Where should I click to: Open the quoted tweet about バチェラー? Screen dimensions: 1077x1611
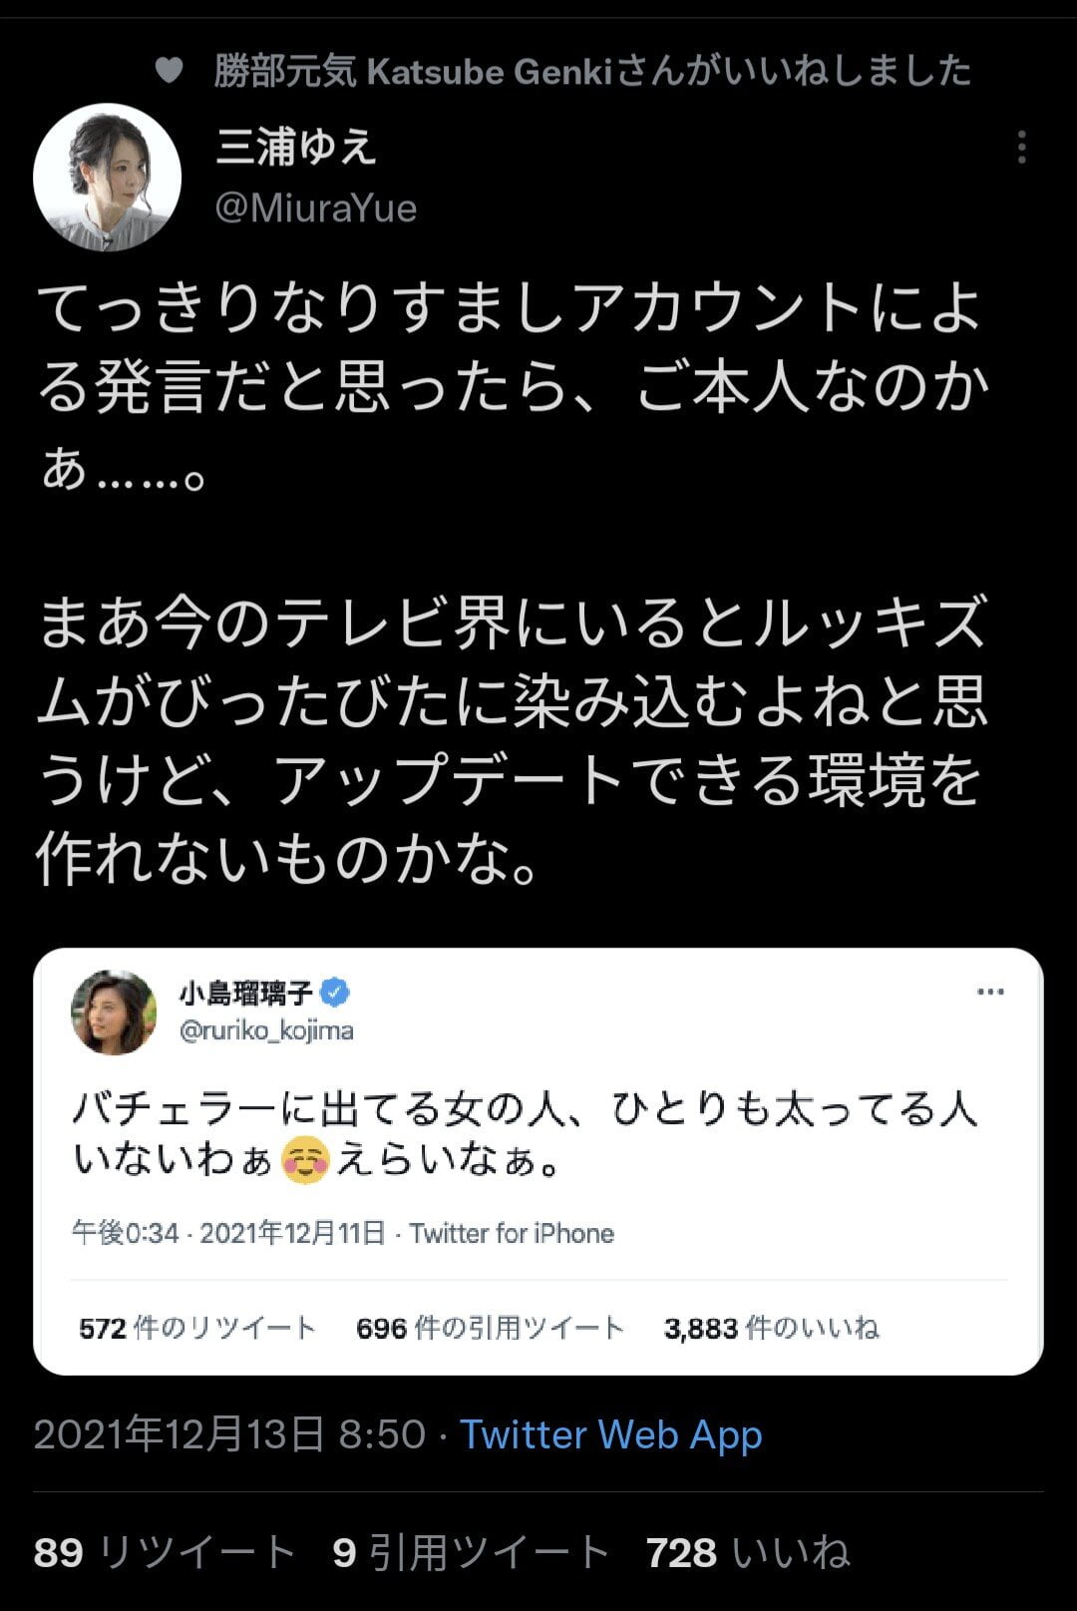[x=538, y=1161]
